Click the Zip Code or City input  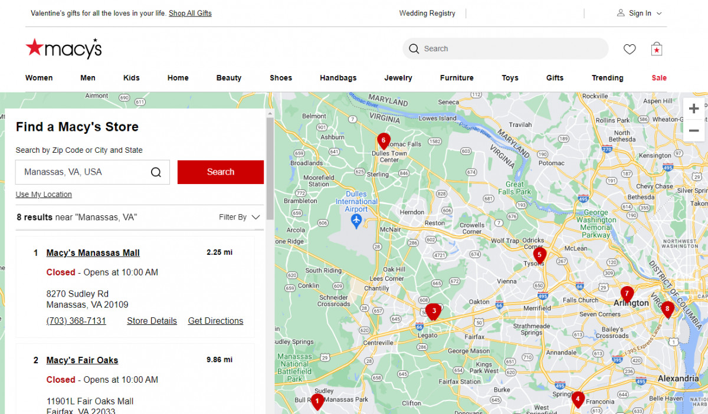click(93, 172)
